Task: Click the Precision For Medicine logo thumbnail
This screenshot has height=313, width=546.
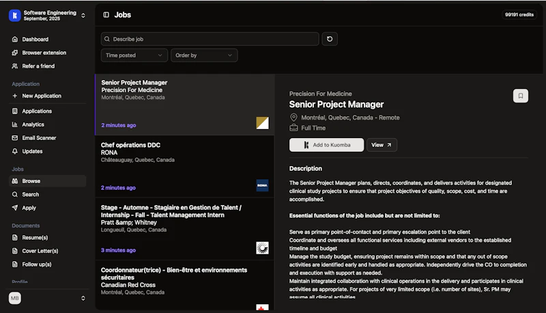Action: click(x=262, y=123)
